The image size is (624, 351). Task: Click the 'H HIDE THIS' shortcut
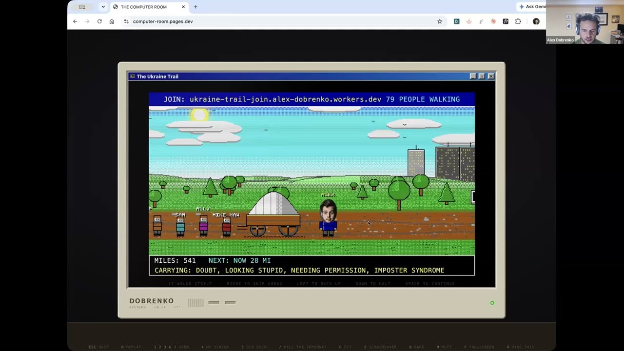click(521, 347)
